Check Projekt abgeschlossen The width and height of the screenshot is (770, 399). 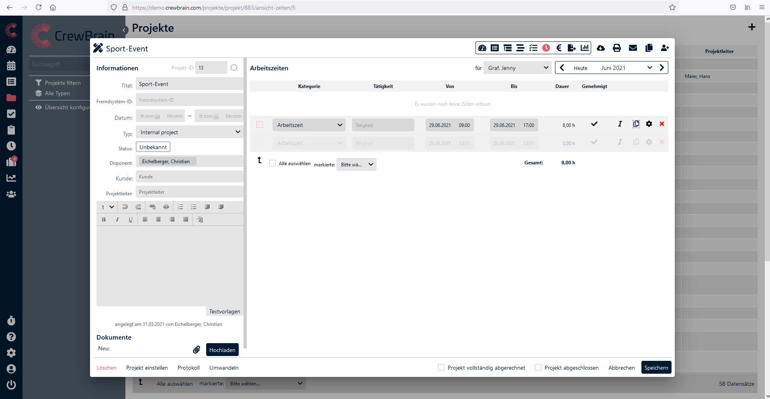[538, 367]
